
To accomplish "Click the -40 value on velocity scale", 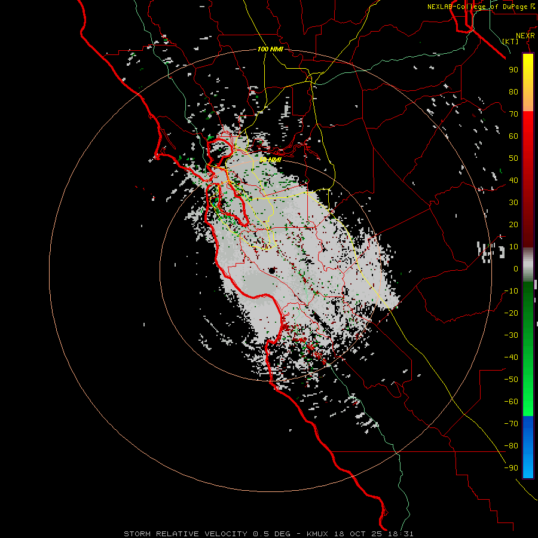I will point(511,357).
